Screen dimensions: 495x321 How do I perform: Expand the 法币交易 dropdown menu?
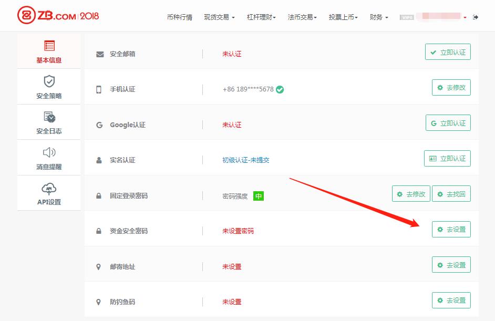point(302,17)
